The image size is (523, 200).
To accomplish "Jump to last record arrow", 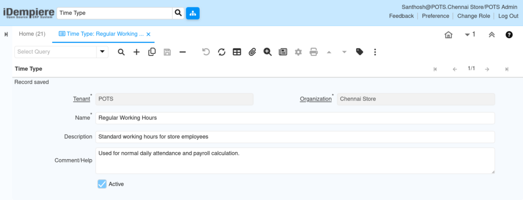I will pyautogui.click(x=507, y=69).
